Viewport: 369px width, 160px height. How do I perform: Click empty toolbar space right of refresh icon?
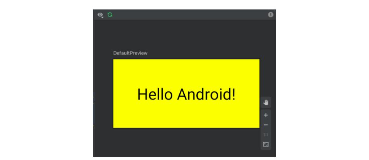[x=185, y=15]
